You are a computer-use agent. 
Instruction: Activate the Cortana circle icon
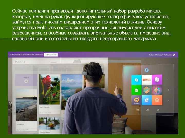pyautogui.click(x=146, y=70)
